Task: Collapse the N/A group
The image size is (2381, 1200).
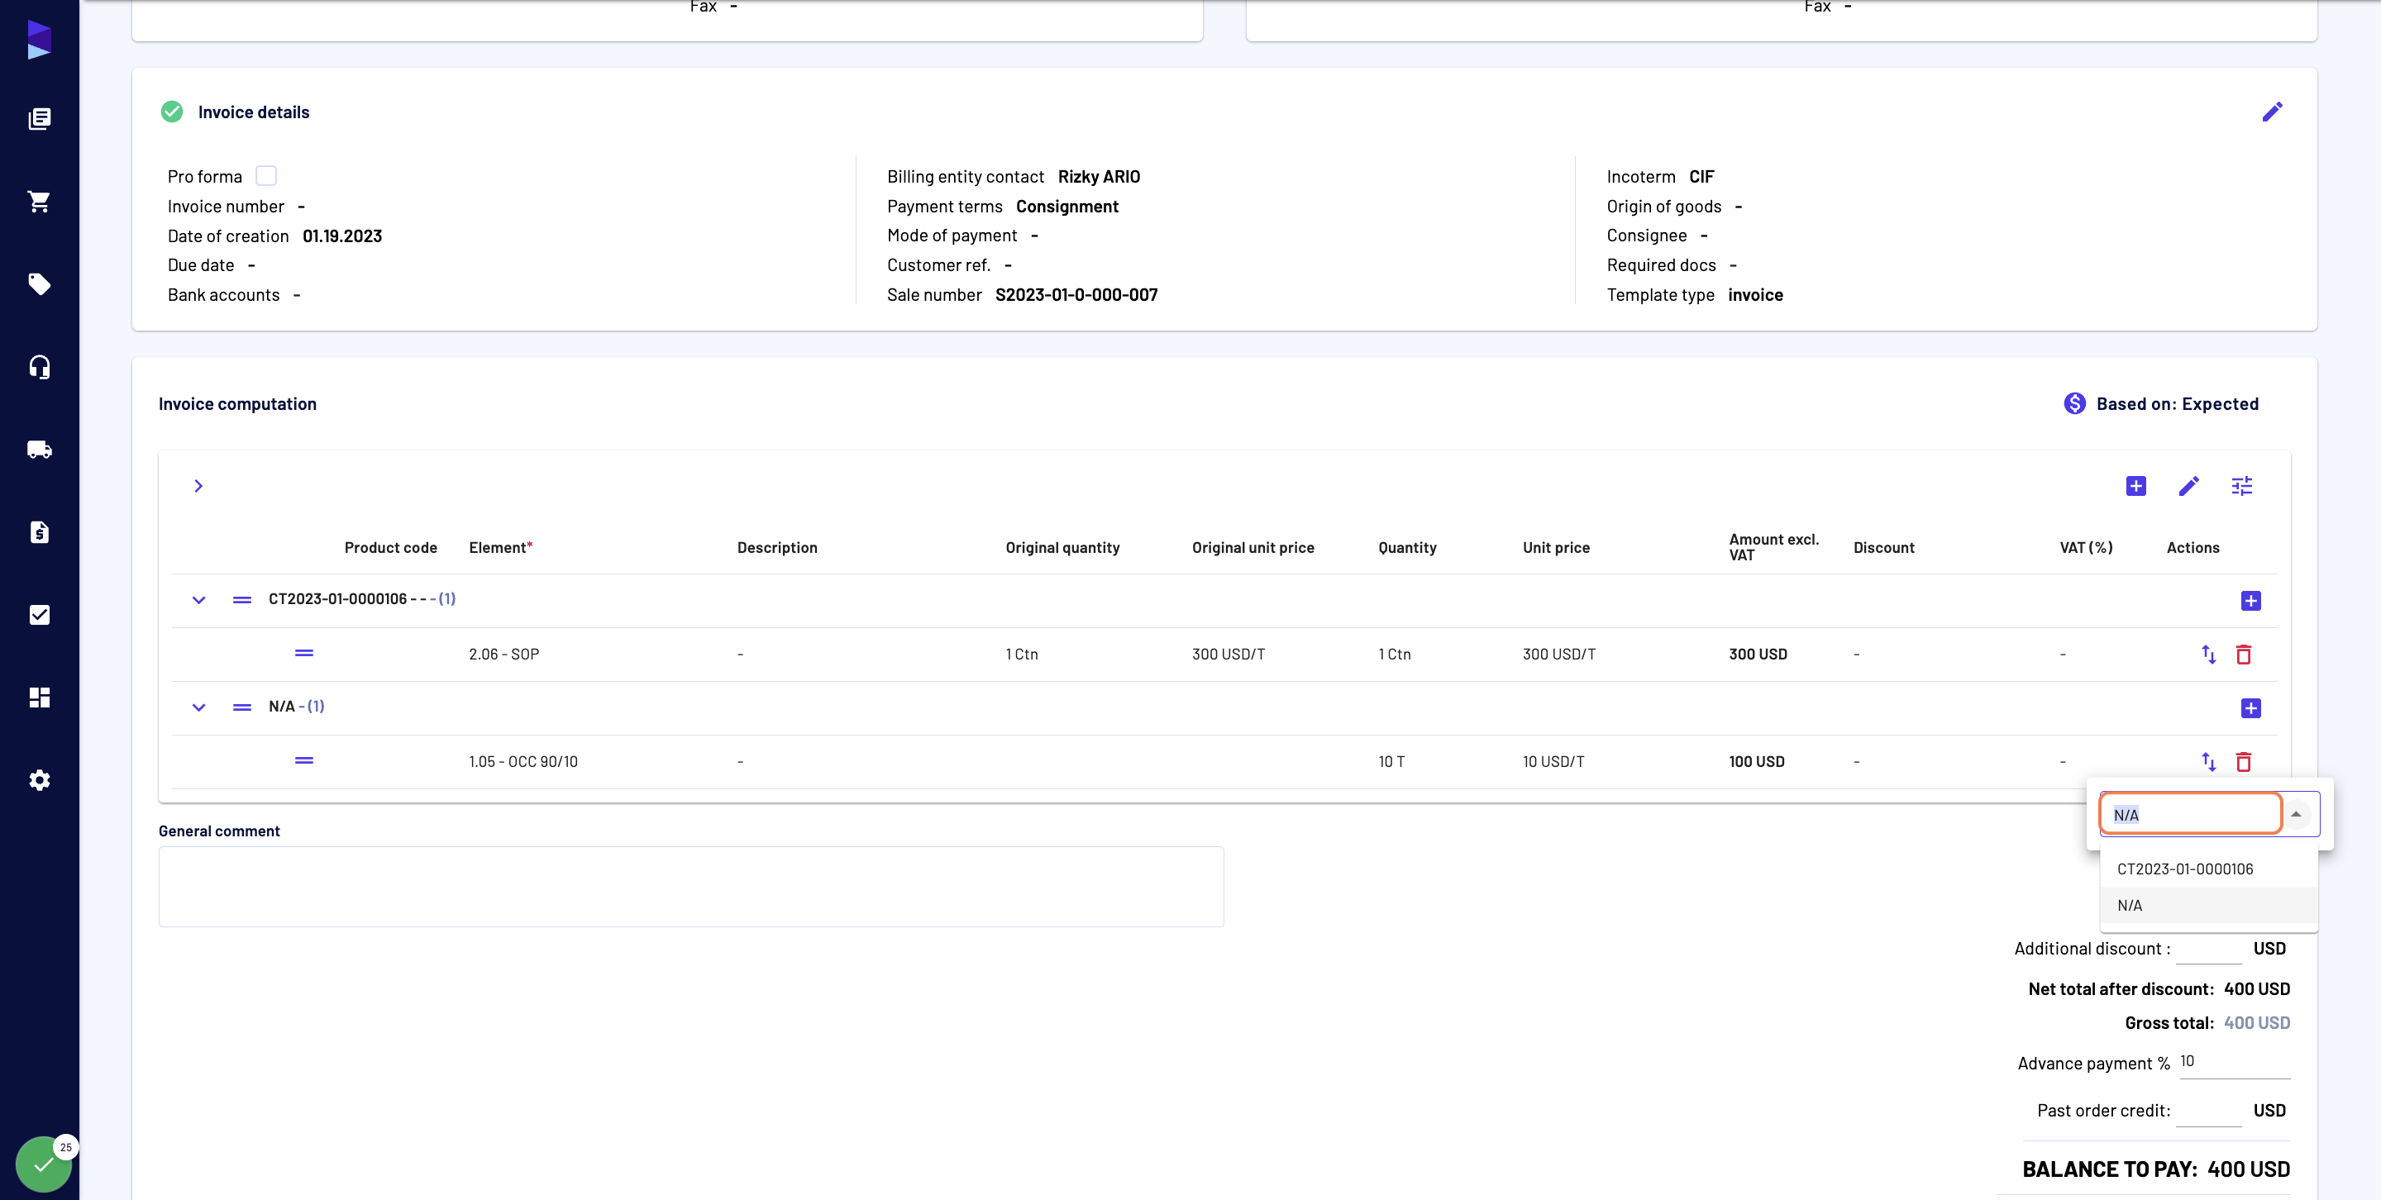Action: [198, 707]
